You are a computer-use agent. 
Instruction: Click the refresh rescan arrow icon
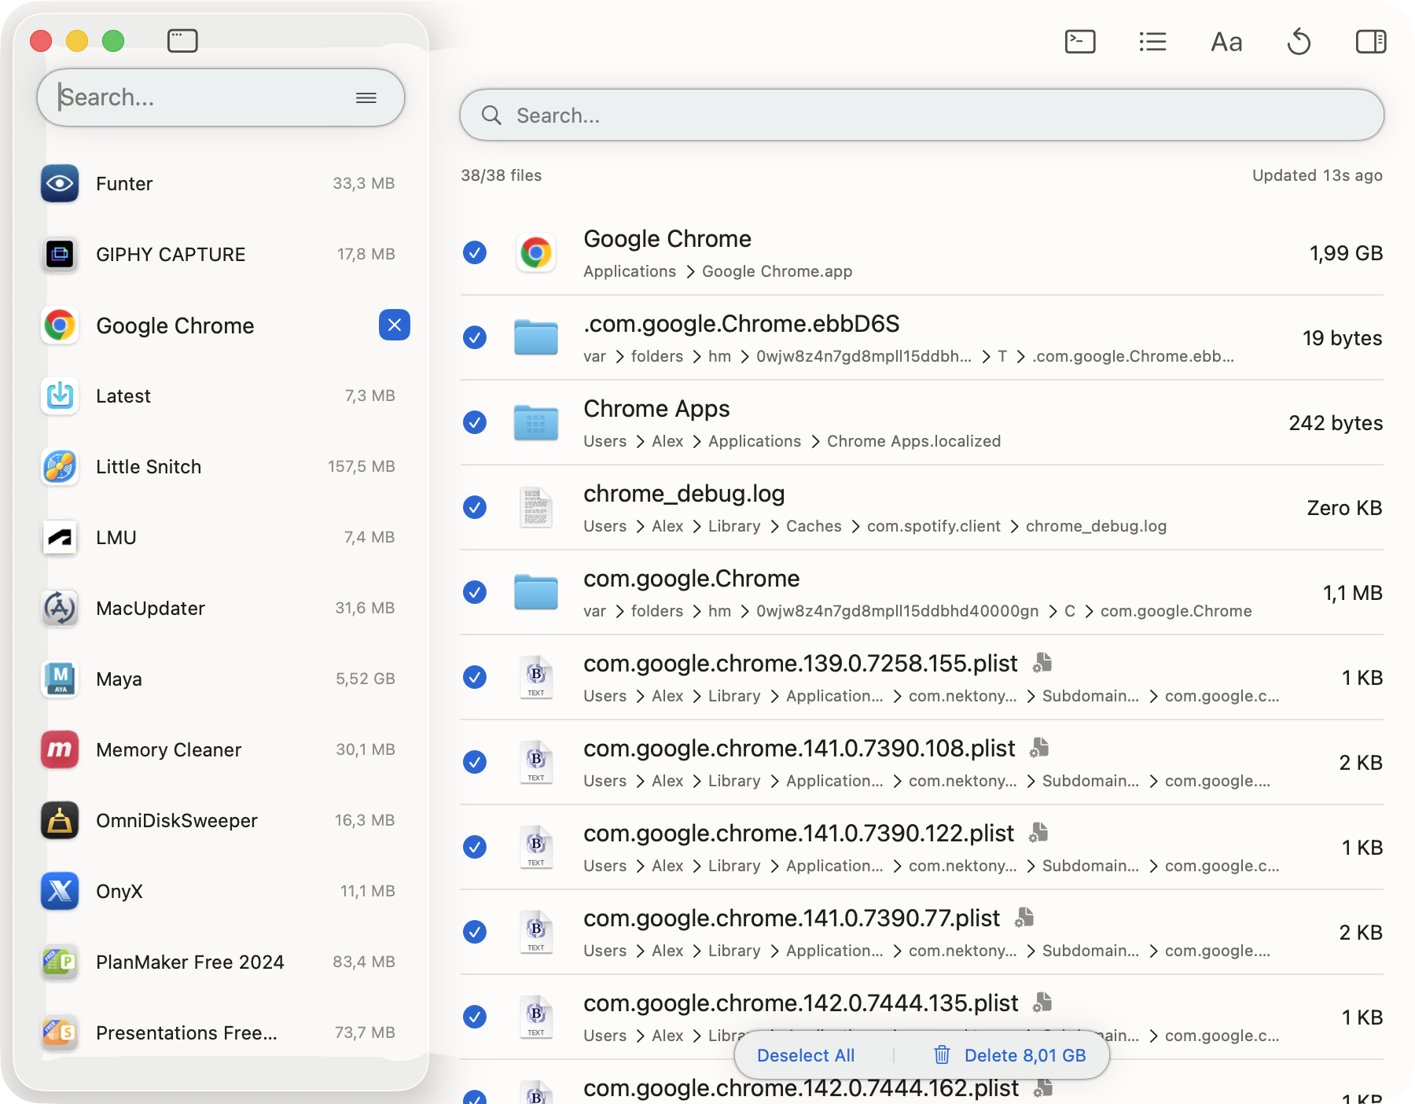point(1299,41)
